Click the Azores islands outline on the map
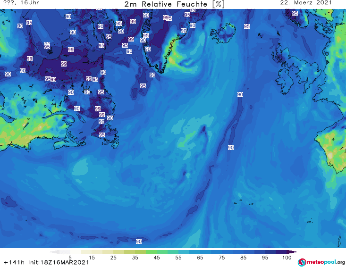The image size is (346, 267). [x=244, y=202]
